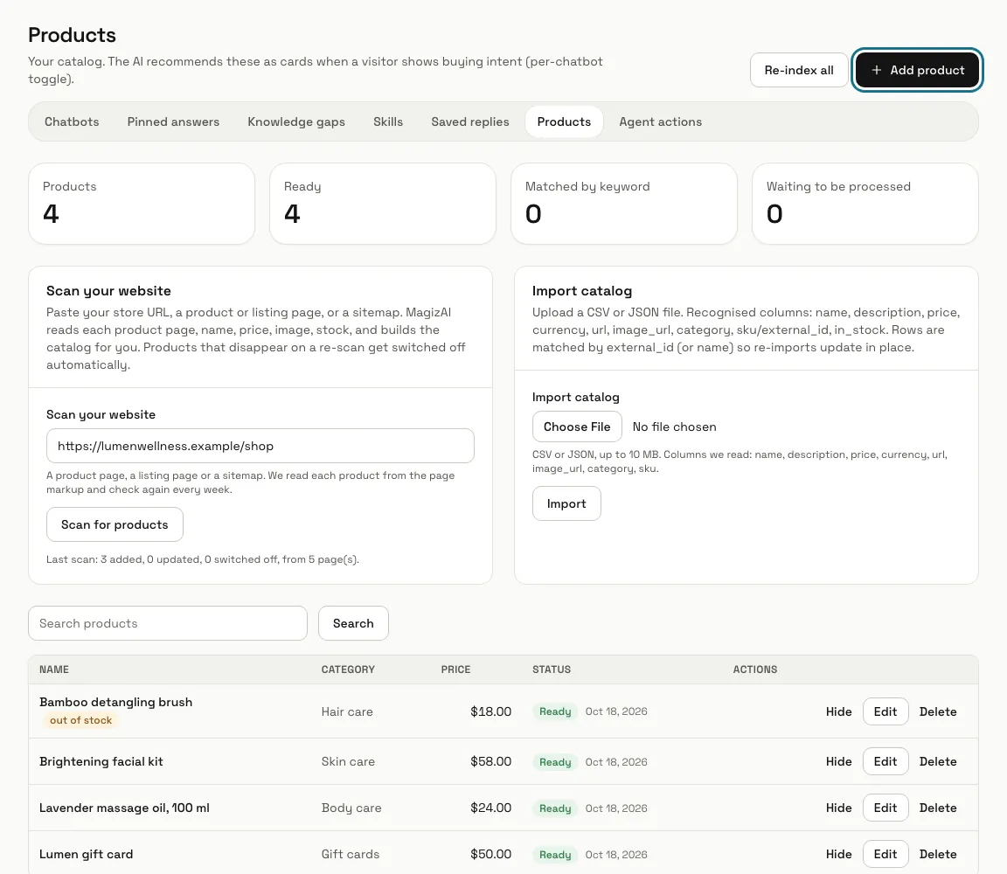This screenshot has height=874, width=1007.
Task: Click the Search button
Action: [x=353, y=623]
